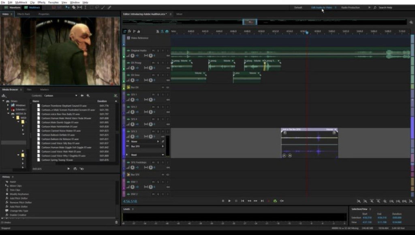Show the EQ view in track headers
Image resolution: width=415 pixels, height=235 pixels.
click(139, 31)
